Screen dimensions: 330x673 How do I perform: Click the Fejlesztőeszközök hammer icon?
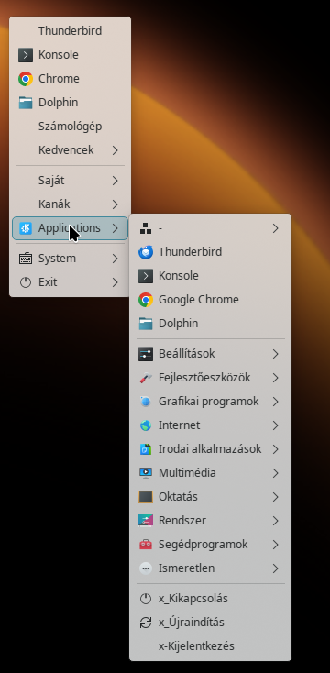(146, 378)
